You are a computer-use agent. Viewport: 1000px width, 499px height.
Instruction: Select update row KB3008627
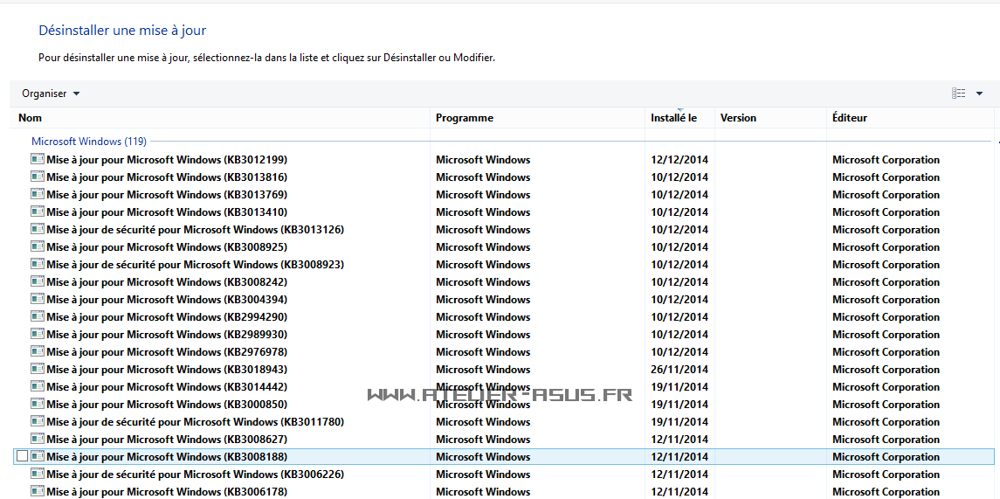click(167, 439)
